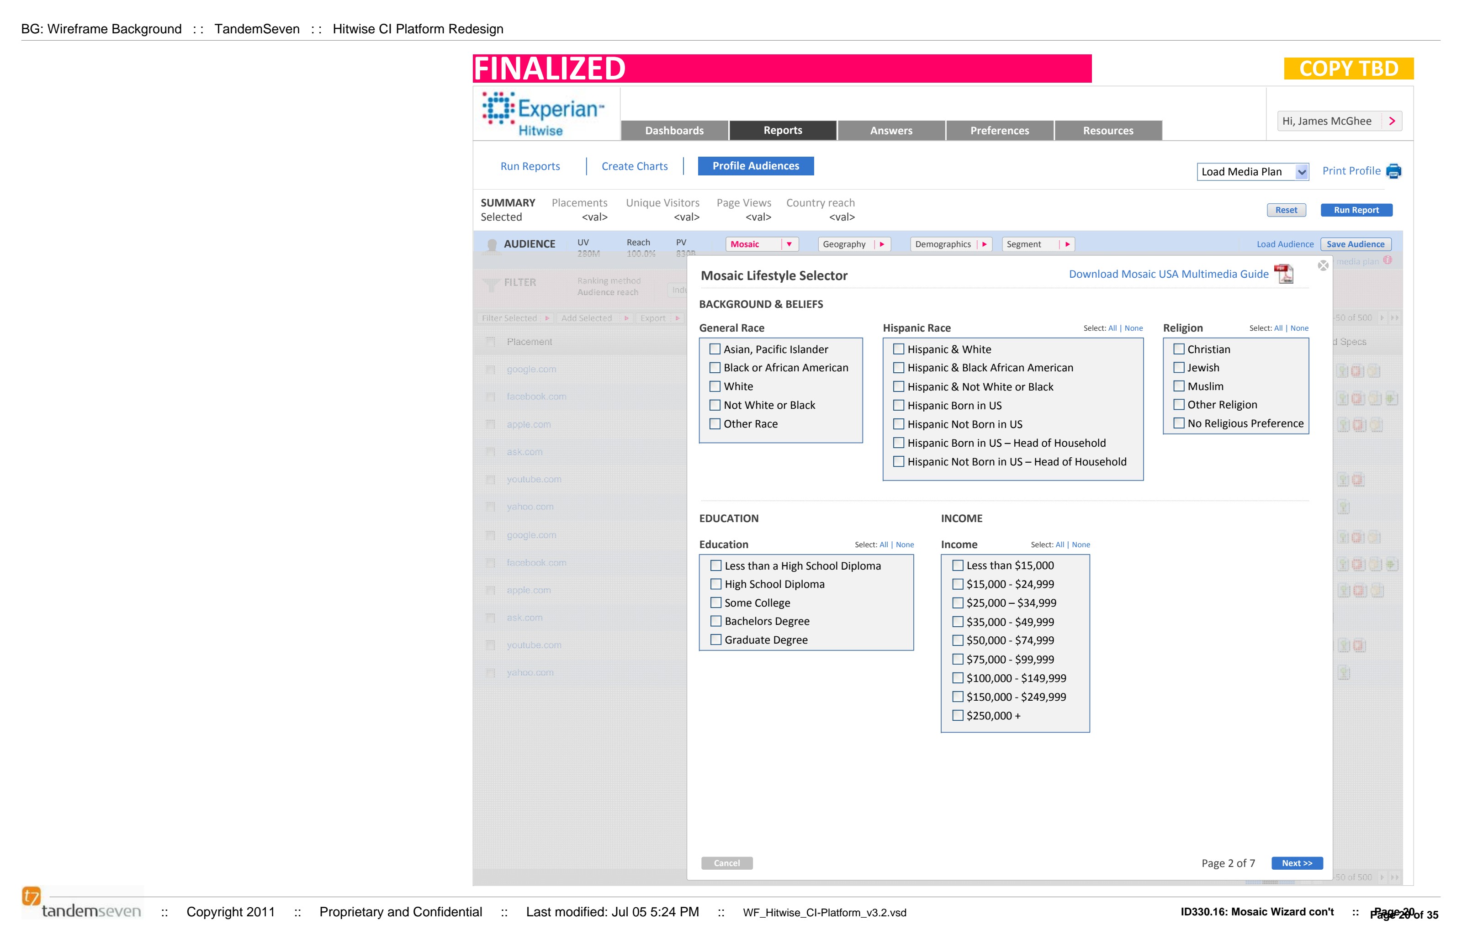
Task: Open the Load Media Plan dropdown
Action: (1253, 172)
